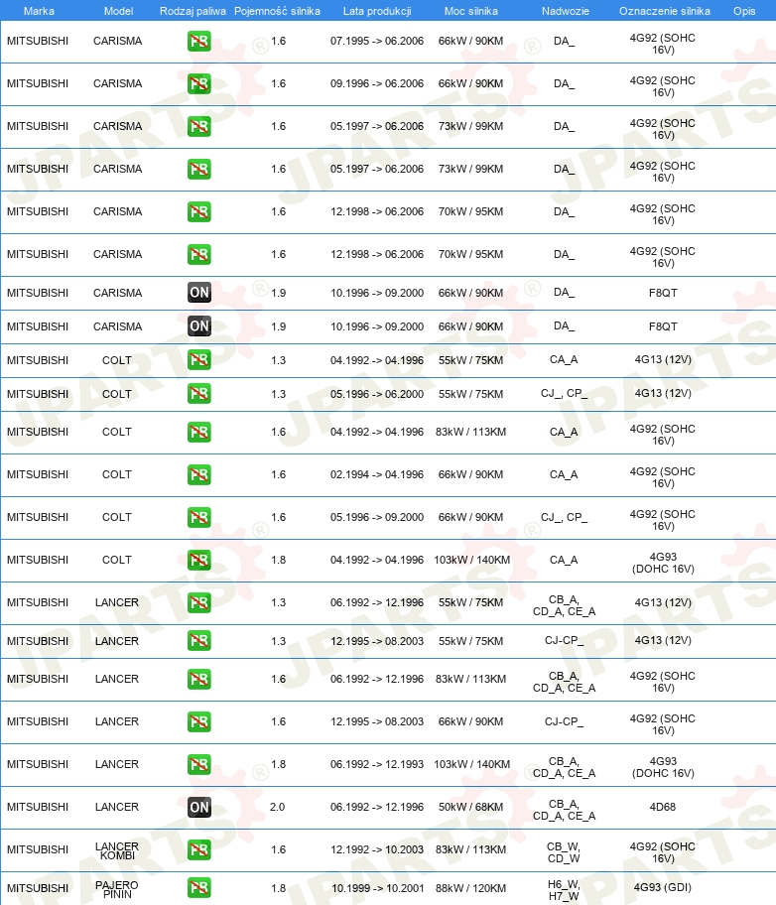This screenshot has height=905, width=776.
Task: Click petrol icon in LANCER KOMBI row
Action: coord(199,849)
